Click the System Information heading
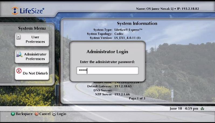 [137, 23]
